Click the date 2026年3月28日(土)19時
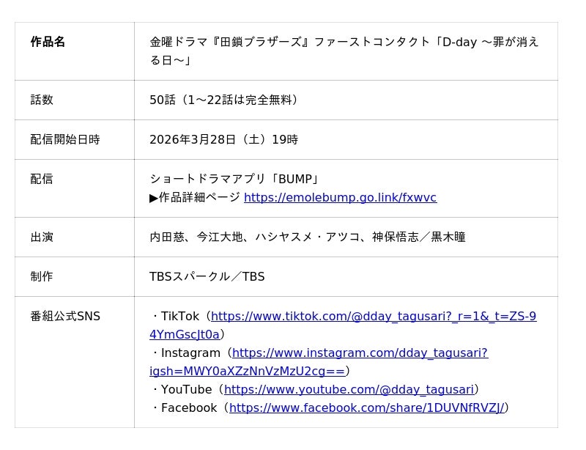 pyautogui.click(x=223, y=139)
